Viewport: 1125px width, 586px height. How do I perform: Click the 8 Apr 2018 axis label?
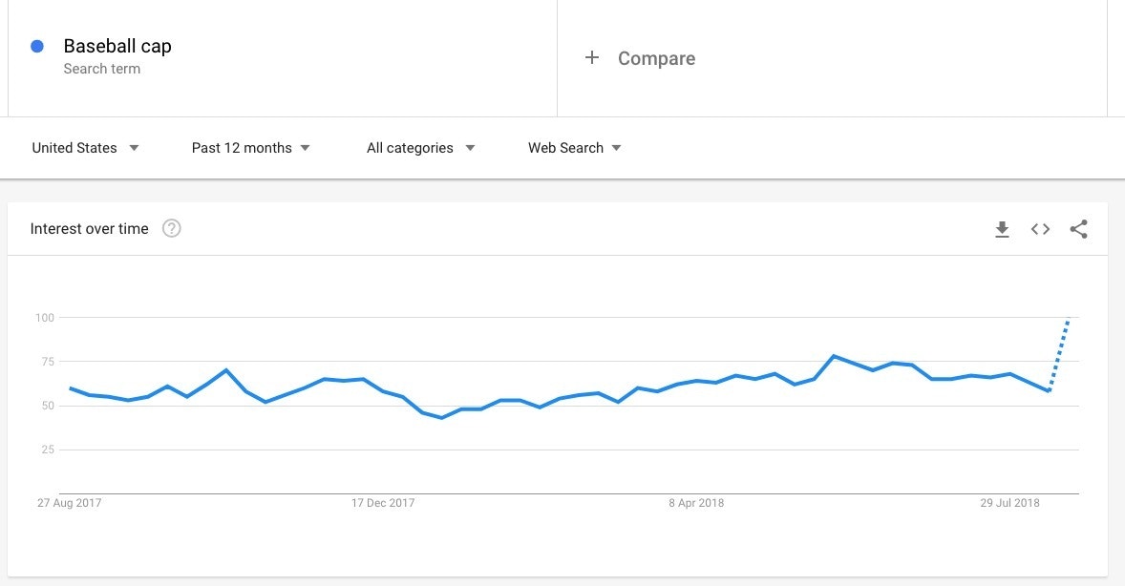tap(695, 503)
